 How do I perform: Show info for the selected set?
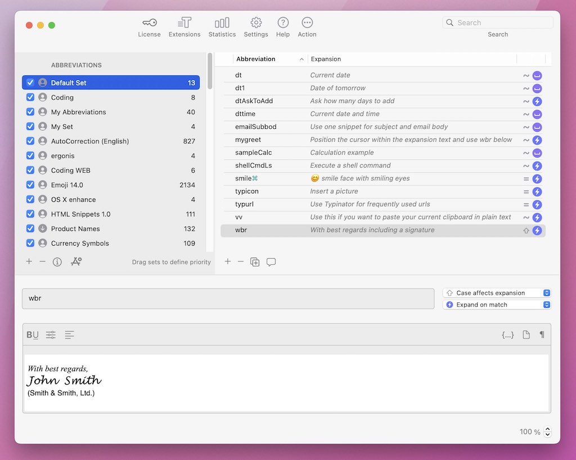point(57,261)
